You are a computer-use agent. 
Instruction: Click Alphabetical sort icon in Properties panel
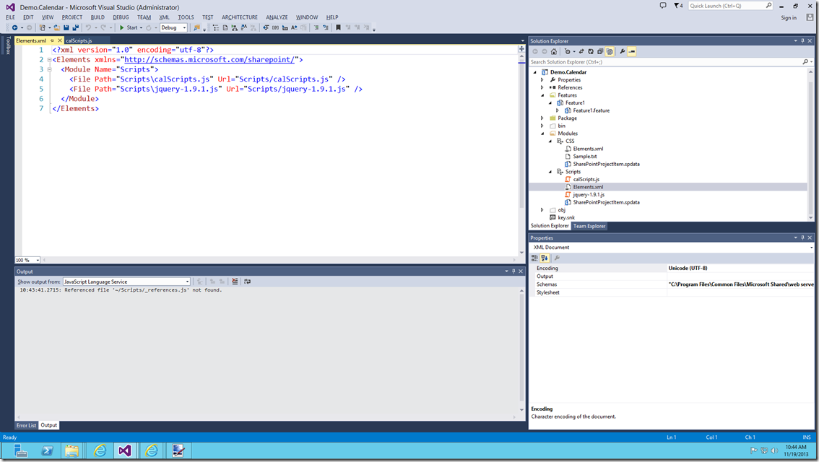coord(545,258)
